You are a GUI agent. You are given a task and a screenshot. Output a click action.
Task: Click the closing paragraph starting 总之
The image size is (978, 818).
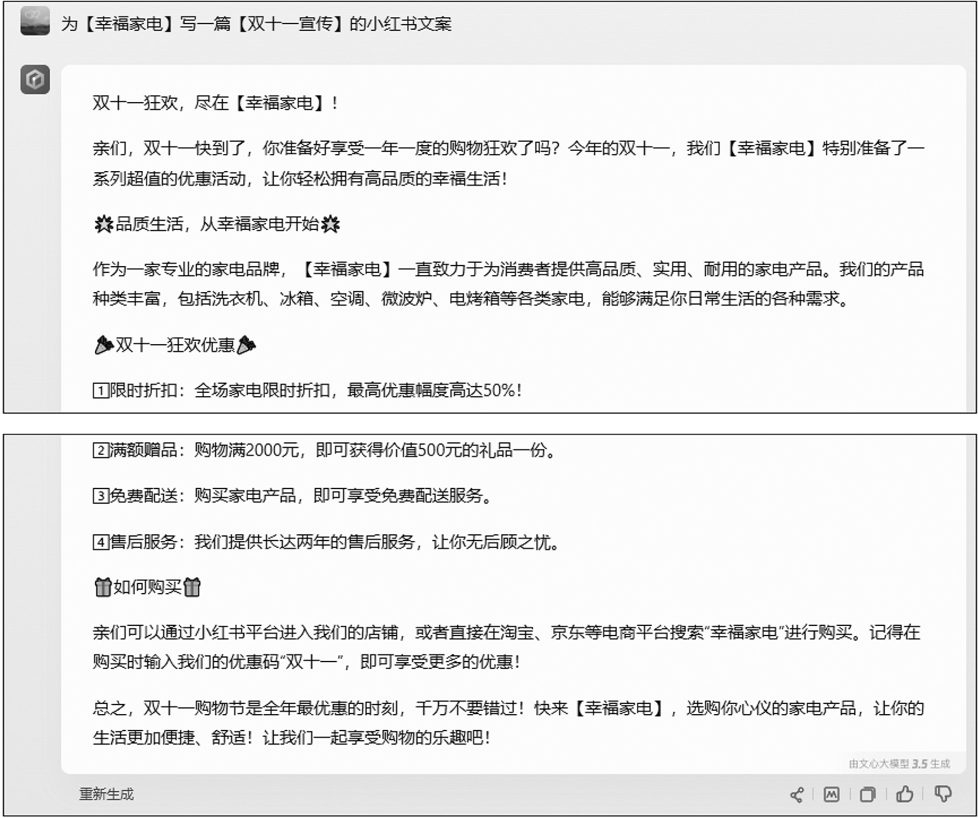coord(507,723)
